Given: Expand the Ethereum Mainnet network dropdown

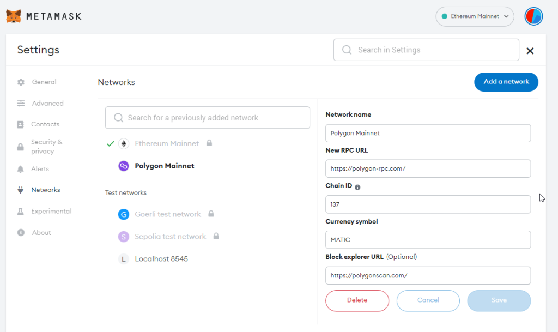Looking at the screenshot, I should pos(475,16).
